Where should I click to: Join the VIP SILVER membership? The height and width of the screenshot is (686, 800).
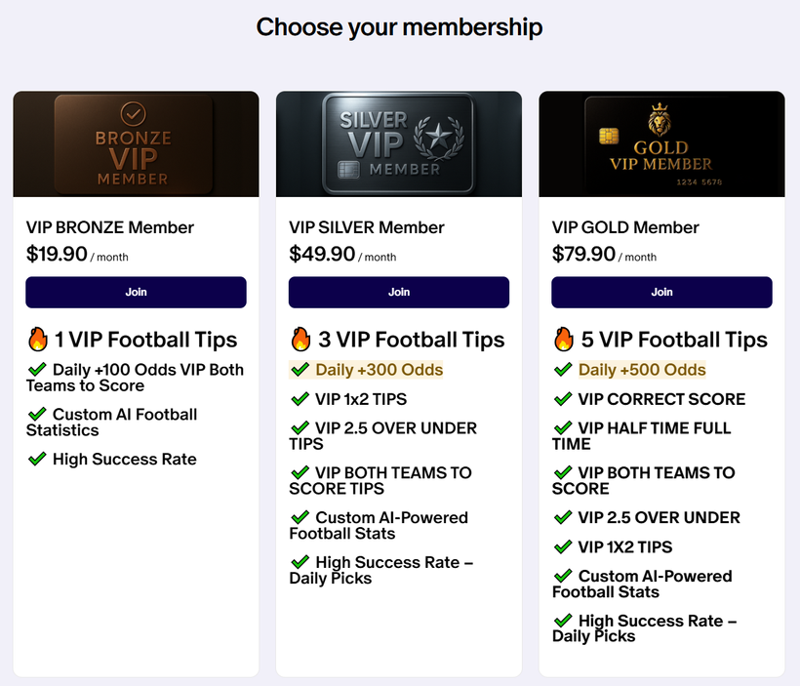(x=399, y=292)
